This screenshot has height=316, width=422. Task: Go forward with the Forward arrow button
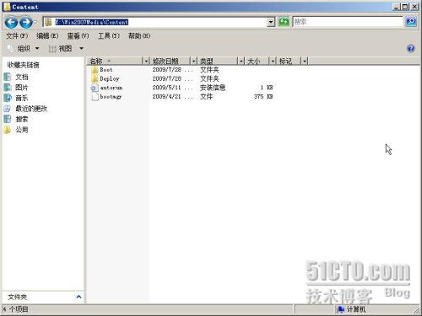click(x=26, y=22)
